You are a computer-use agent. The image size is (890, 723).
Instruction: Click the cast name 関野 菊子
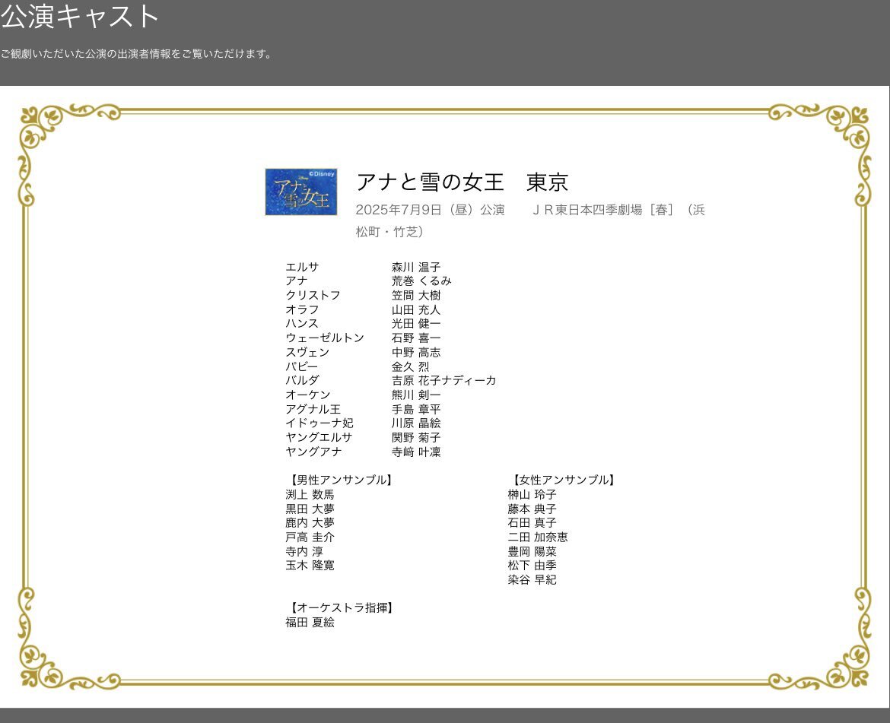tap(416, 437)
